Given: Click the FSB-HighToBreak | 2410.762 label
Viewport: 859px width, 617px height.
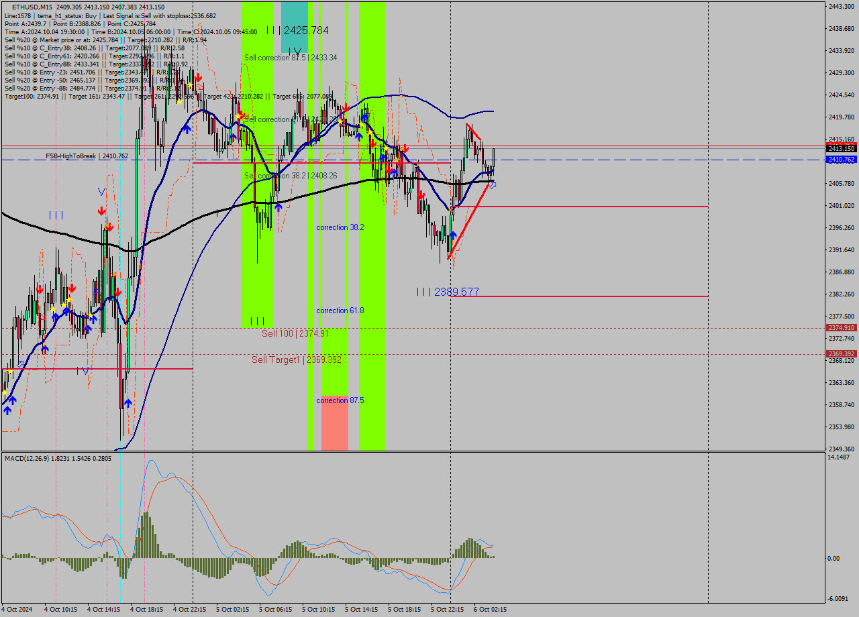Looking at the screenshot, I should (87, 156).
